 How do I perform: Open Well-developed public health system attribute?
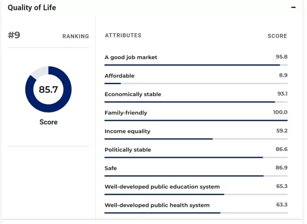(157, 205)
